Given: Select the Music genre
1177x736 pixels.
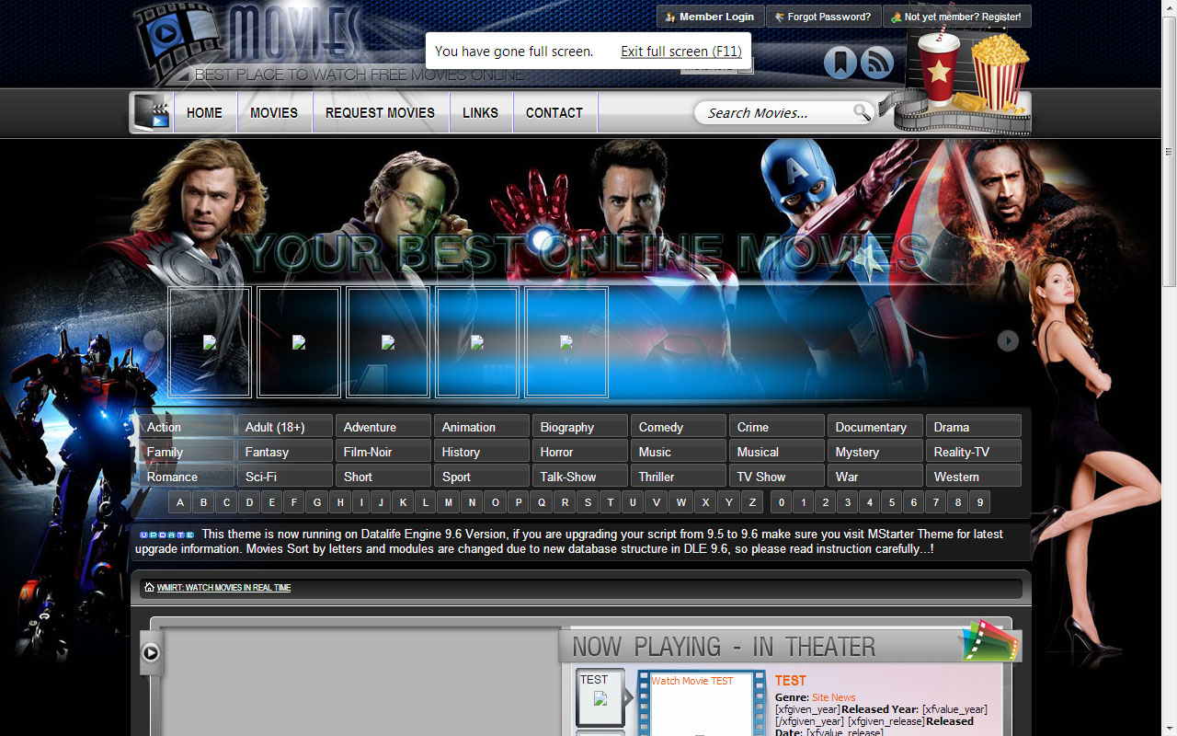Looking at the screenshot, I should [679, 452].
